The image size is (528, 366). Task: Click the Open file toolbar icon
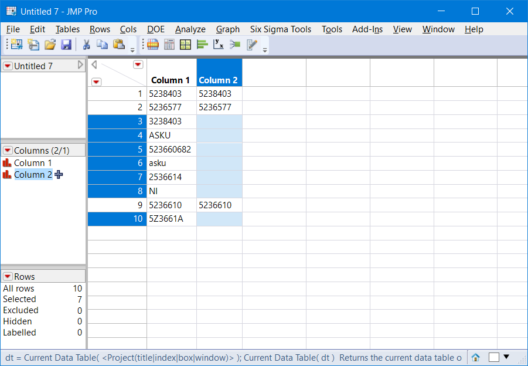(50, 45)
